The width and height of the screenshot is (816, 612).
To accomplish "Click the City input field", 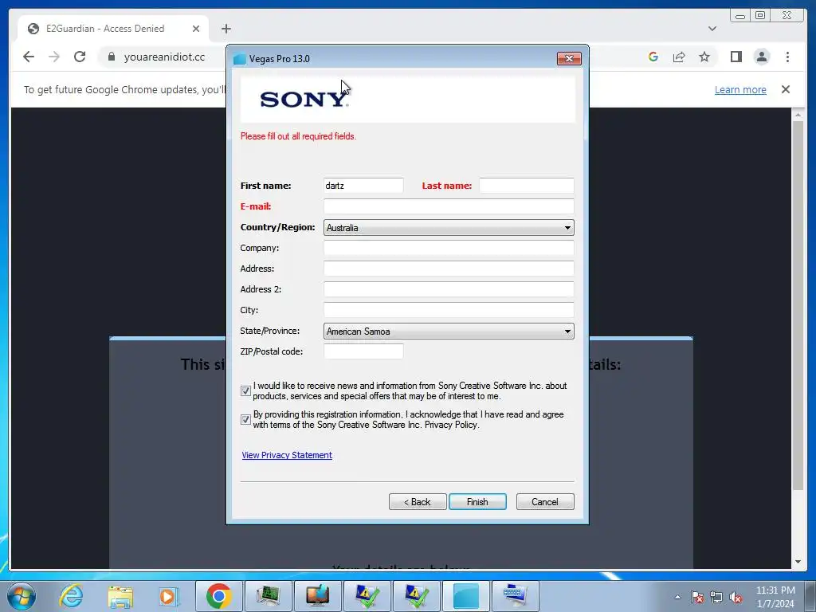I will (449, 310).
